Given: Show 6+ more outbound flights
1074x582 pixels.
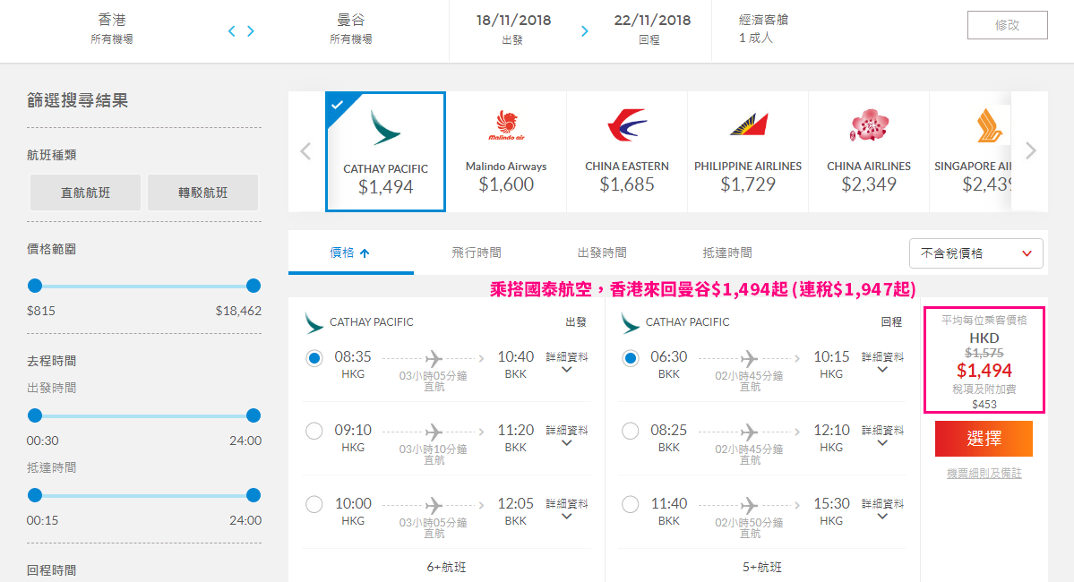Looking at the screenshot, I should pos(447,567).
